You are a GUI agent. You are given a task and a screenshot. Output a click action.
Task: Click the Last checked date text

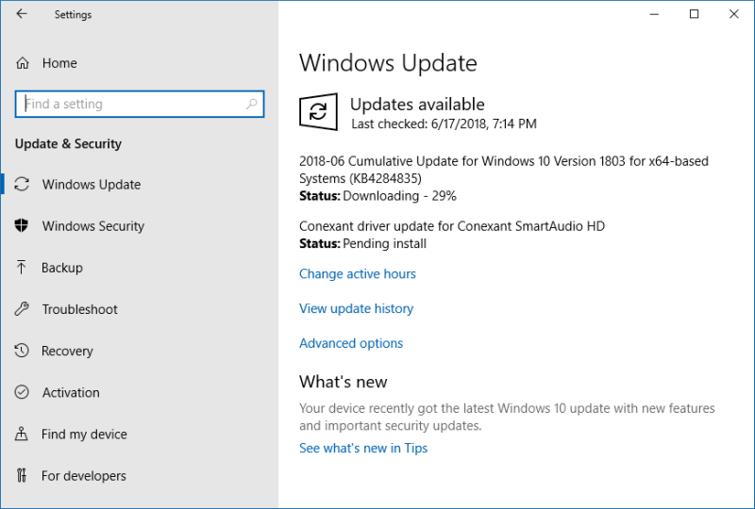point(444,124)
